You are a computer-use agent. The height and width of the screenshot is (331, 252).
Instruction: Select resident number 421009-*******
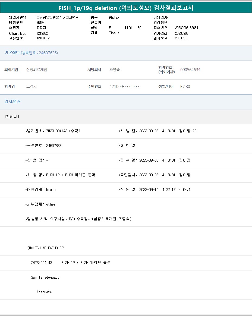pyautogui.click(x=124, y=87)
